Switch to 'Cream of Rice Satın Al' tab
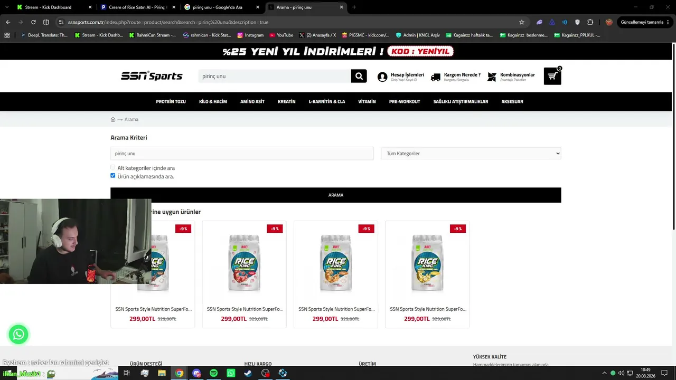Image resolution: width=676 pixels, height=380 pixels. [137, 7]
